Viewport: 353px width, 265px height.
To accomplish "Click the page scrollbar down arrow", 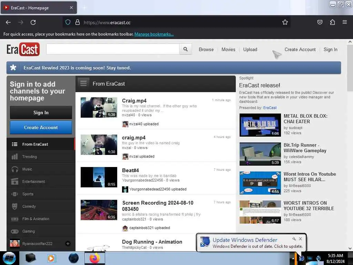I will pyautogui.click(x=350, y=248).
